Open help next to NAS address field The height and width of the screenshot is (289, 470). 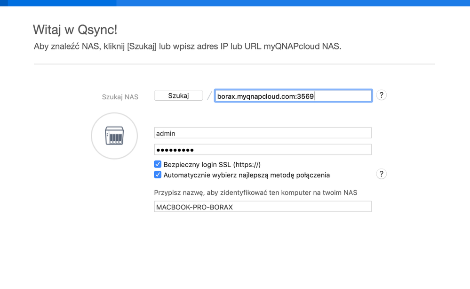point(381,95)
